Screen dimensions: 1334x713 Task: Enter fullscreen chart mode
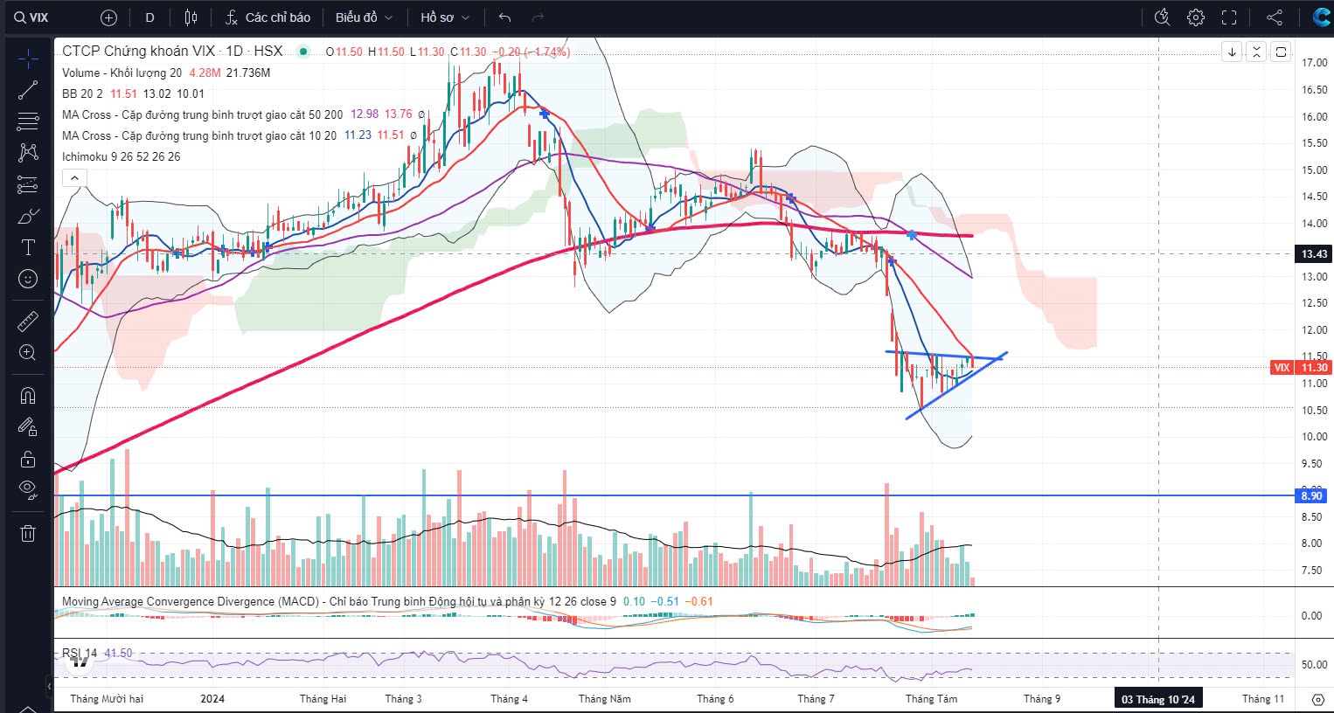(x=1229, y=17)
